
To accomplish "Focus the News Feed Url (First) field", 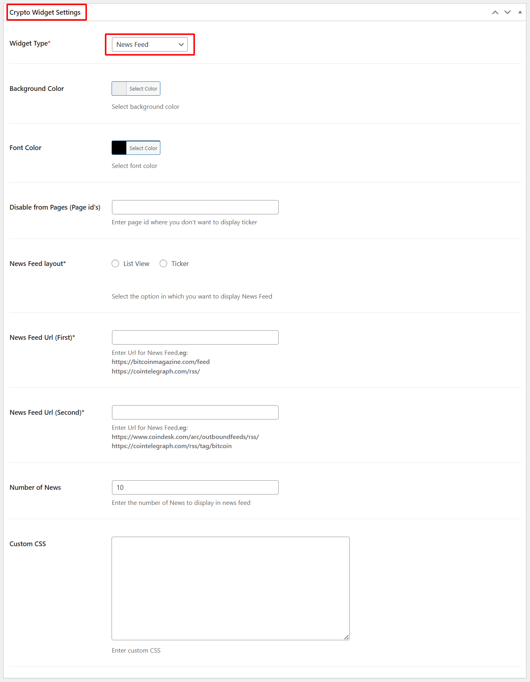I will pos(195,337).
